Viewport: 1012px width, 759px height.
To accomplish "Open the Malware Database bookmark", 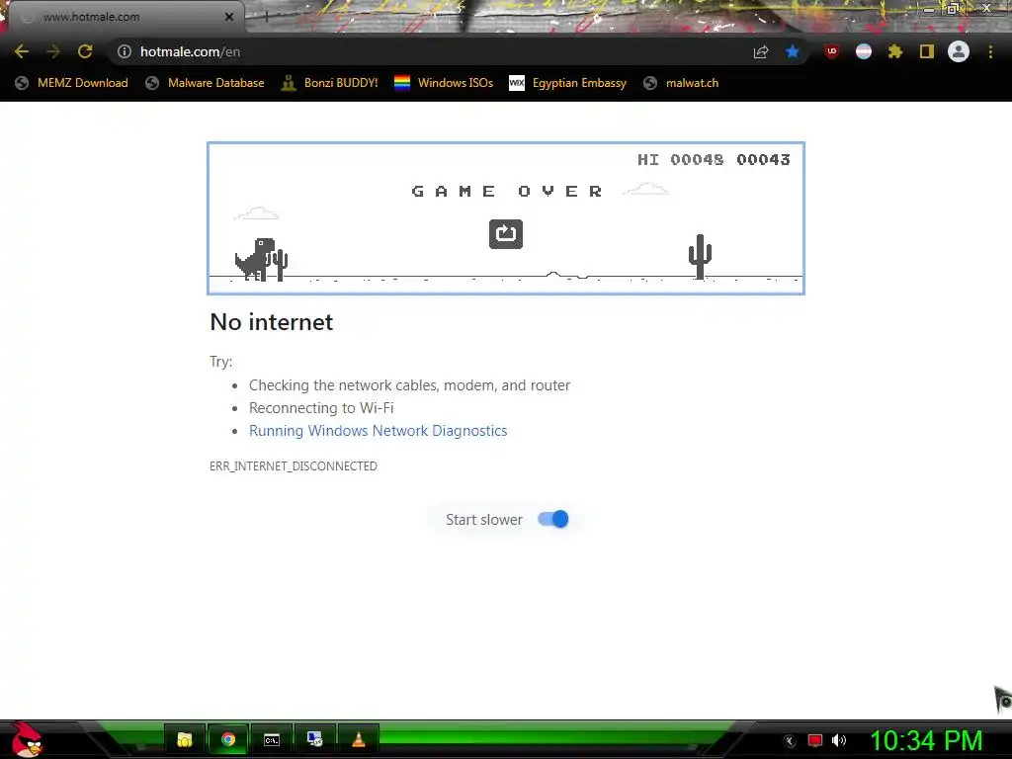I will pos(205,83).
